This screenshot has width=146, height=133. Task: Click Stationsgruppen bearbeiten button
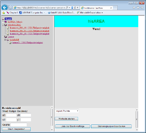click(111, 126)
